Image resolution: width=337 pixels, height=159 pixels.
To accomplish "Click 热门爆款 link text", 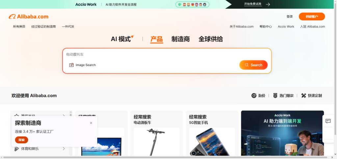I will 287,96.
